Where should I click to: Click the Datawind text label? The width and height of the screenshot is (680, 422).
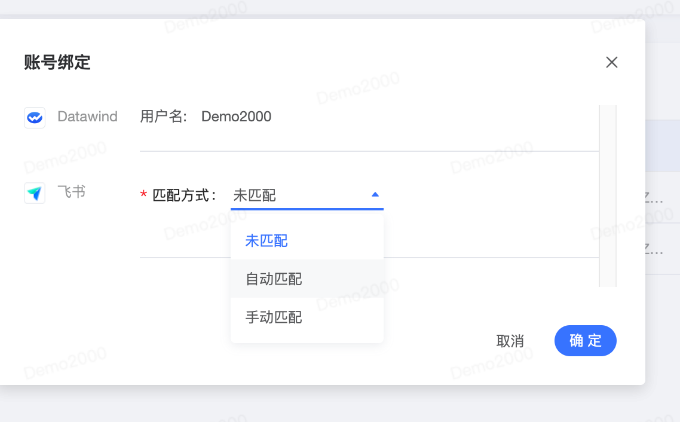(88, 117)
